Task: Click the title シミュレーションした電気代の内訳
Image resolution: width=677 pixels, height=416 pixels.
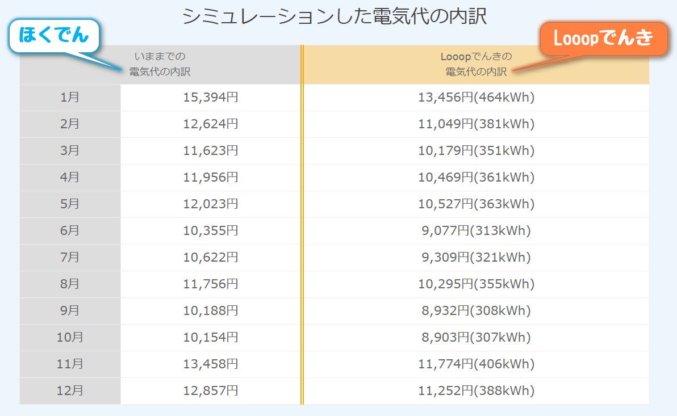Action: point(335,16)
